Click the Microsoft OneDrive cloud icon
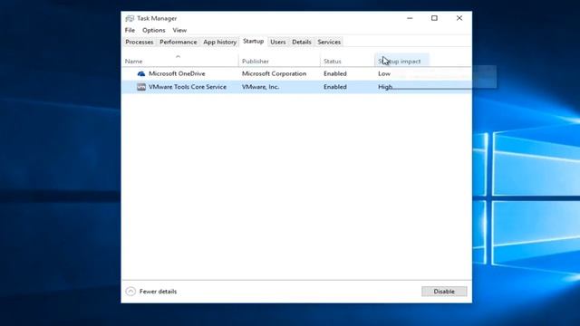 point(141,74)
